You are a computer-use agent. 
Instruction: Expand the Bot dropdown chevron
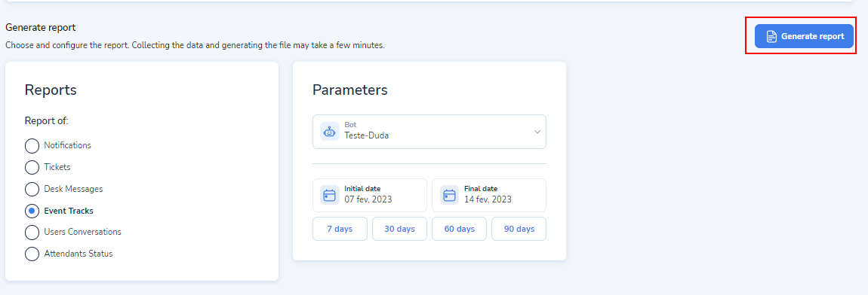[537, 132]
